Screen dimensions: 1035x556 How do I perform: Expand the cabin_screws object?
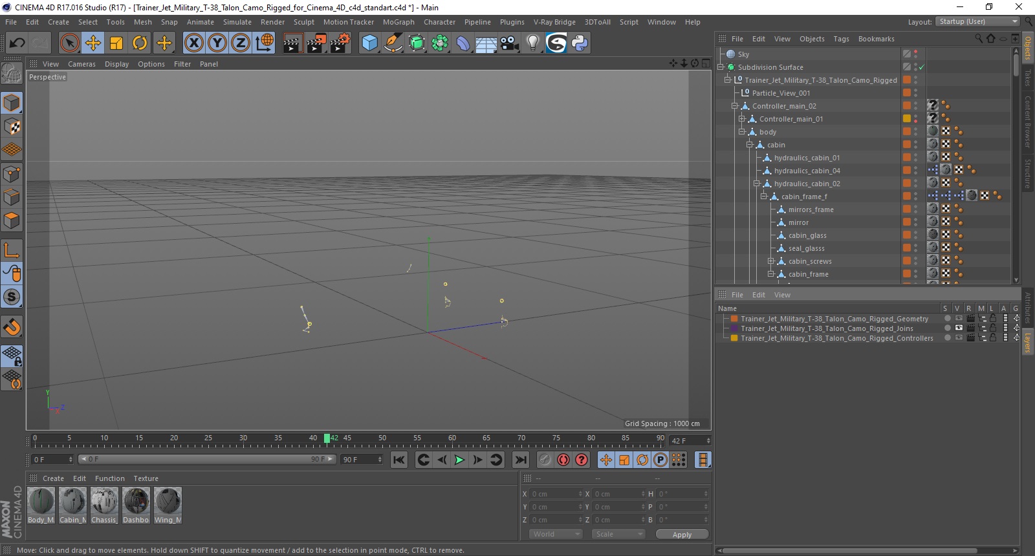click(771, 261)
